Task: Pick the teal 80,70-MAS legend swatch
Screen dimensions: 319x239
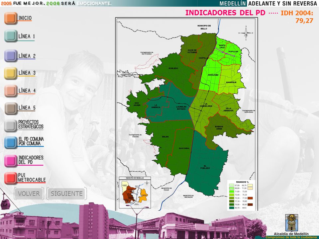Action: (x=232, y=208)
